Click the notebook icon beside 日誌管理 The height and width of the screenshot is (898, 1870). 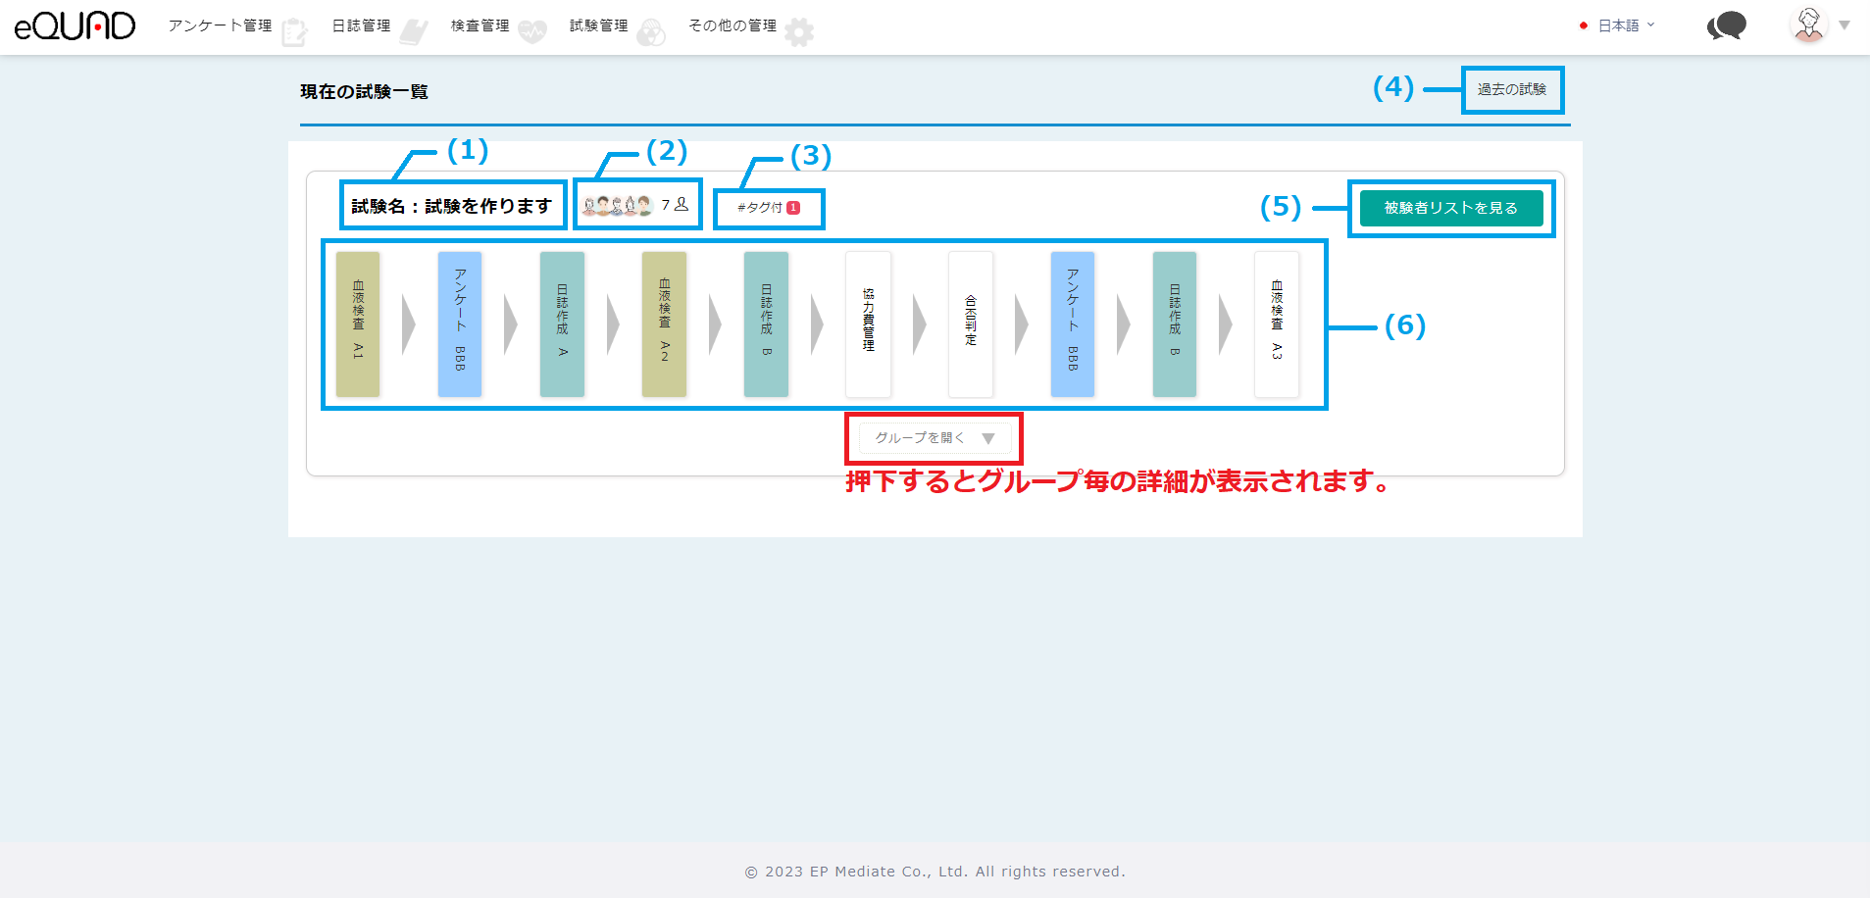pos(413,32)
